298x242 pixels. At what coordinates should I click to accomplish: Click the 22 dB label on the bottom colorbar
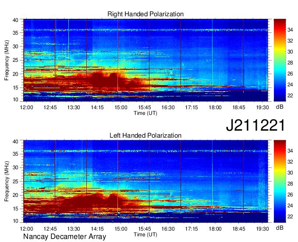click(290, 217)
